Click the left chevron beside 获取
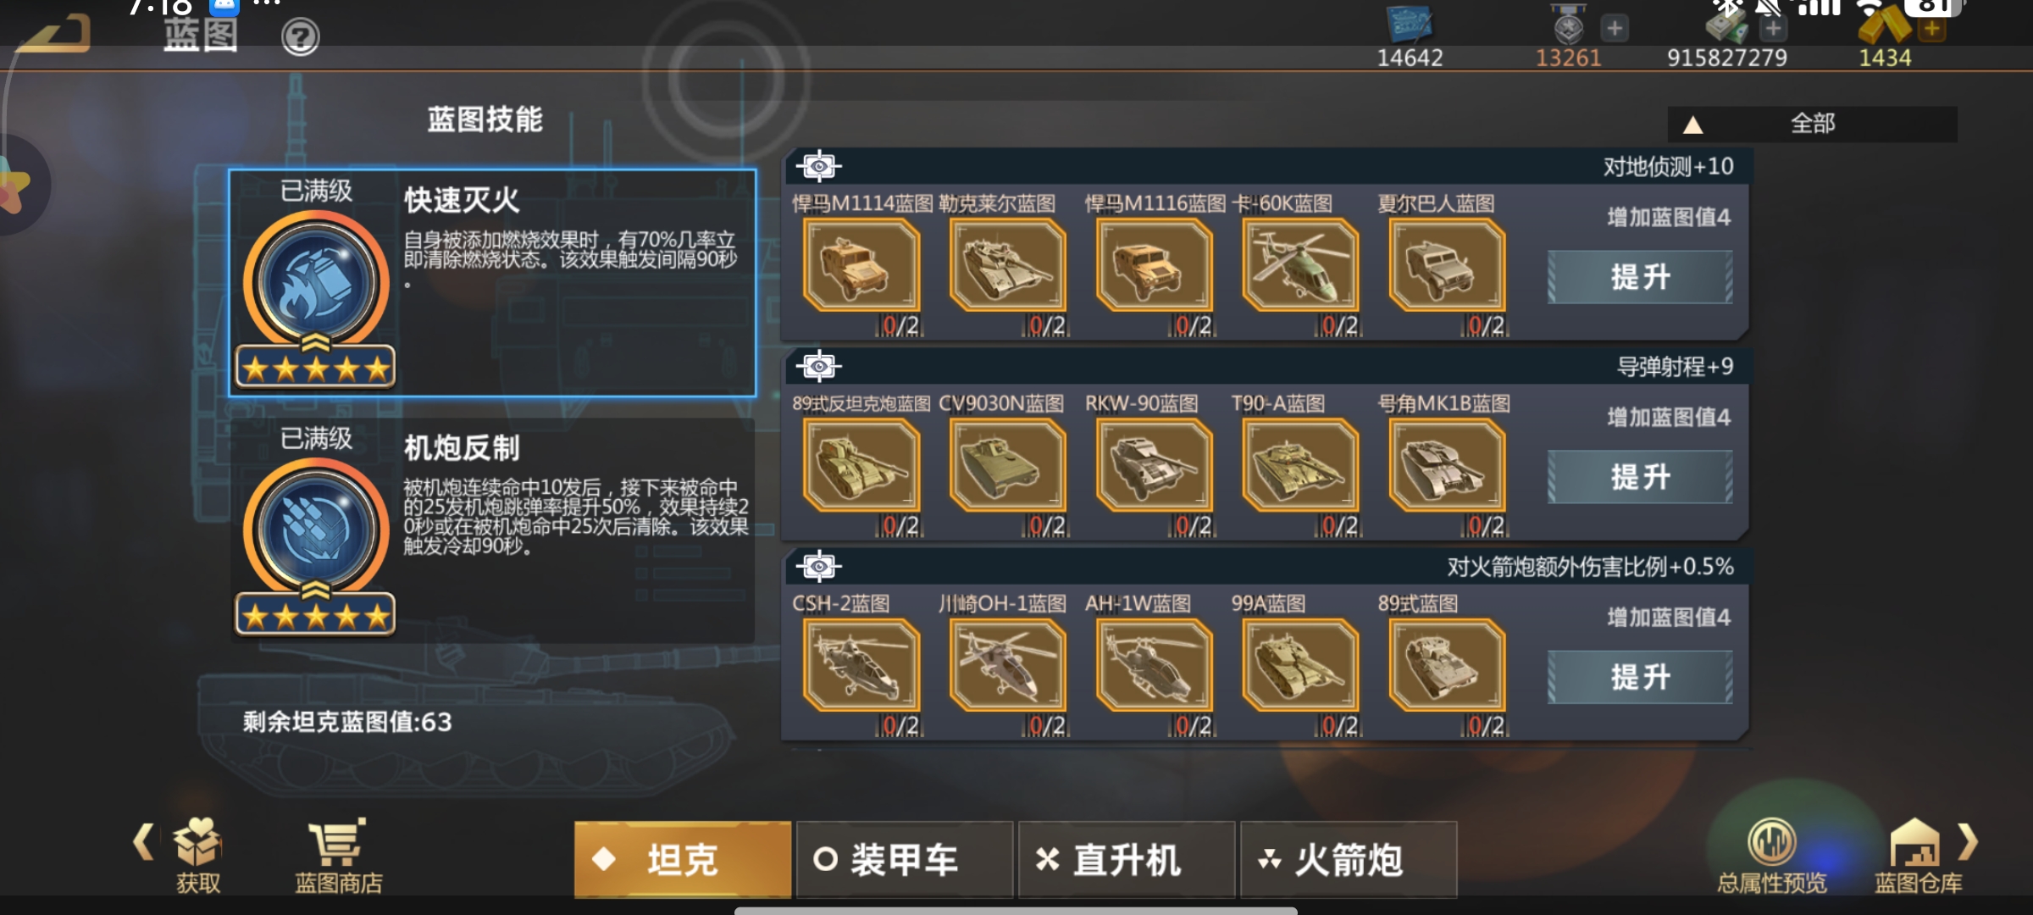The image size is (2033, 915). 144,842
